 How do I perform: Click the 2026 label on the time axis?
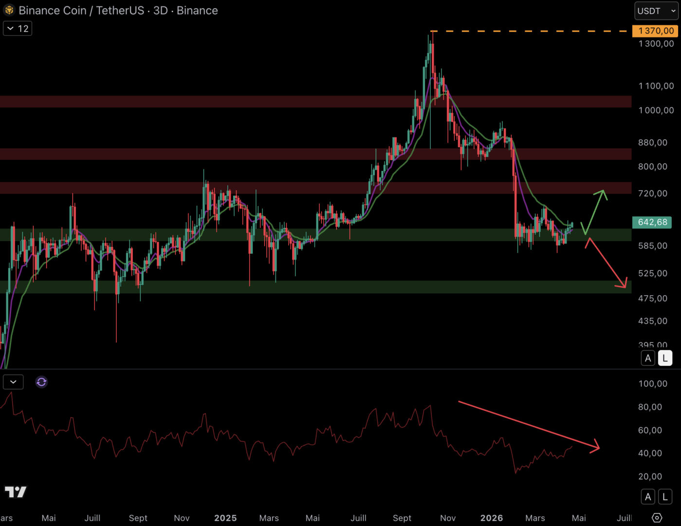tap(492, 518)
